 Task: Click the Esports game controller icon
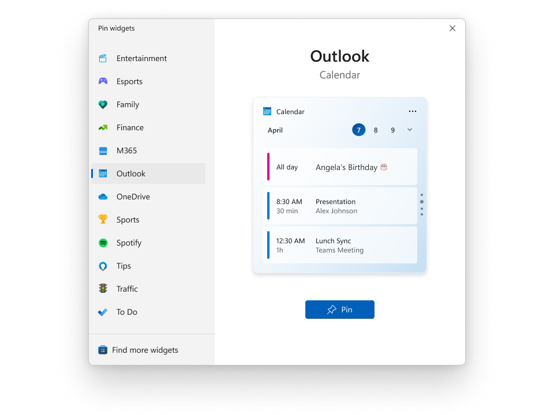click(103, 81)
